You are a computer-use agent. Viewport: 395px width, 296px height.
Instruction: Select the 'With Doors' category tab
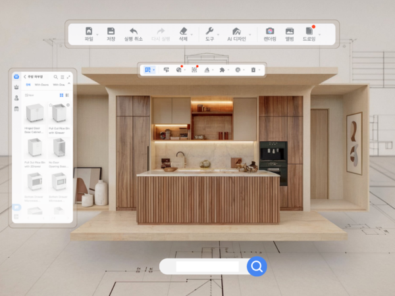[x=41, y=85]
